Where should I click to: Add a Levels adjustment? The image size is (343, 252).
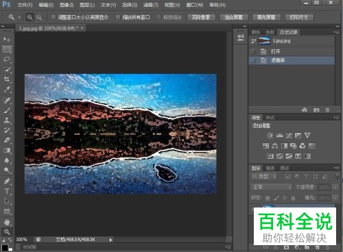279,136
